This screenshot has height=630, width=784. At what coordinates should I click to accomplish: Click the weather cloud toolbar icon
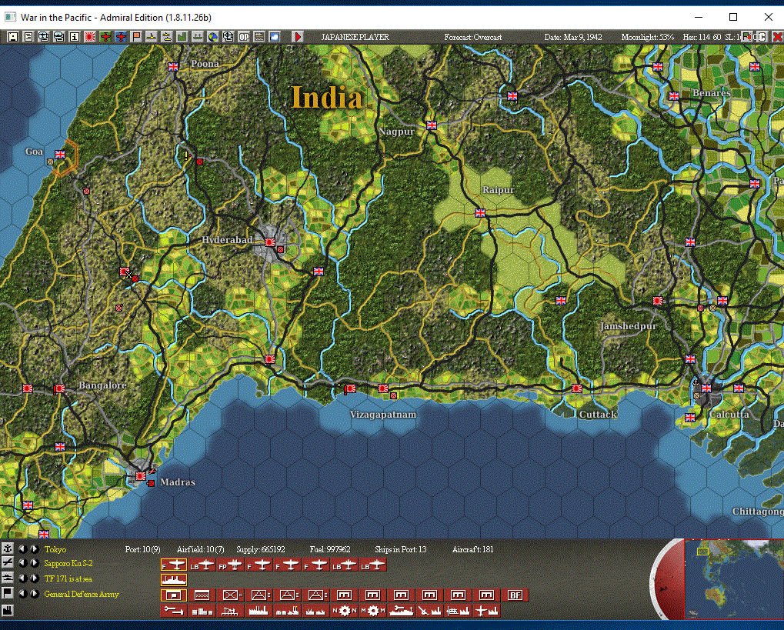275,36
